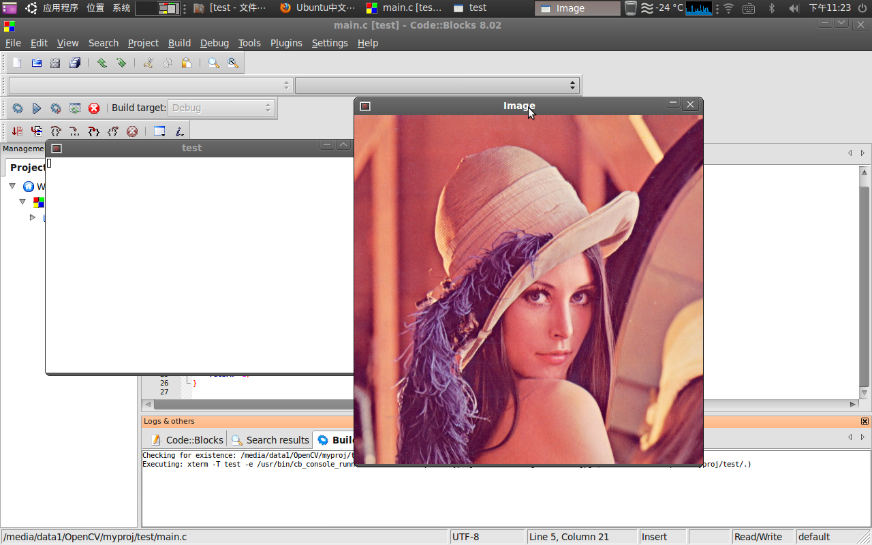Click the power shutdown icon in top panel

(862, 8)
